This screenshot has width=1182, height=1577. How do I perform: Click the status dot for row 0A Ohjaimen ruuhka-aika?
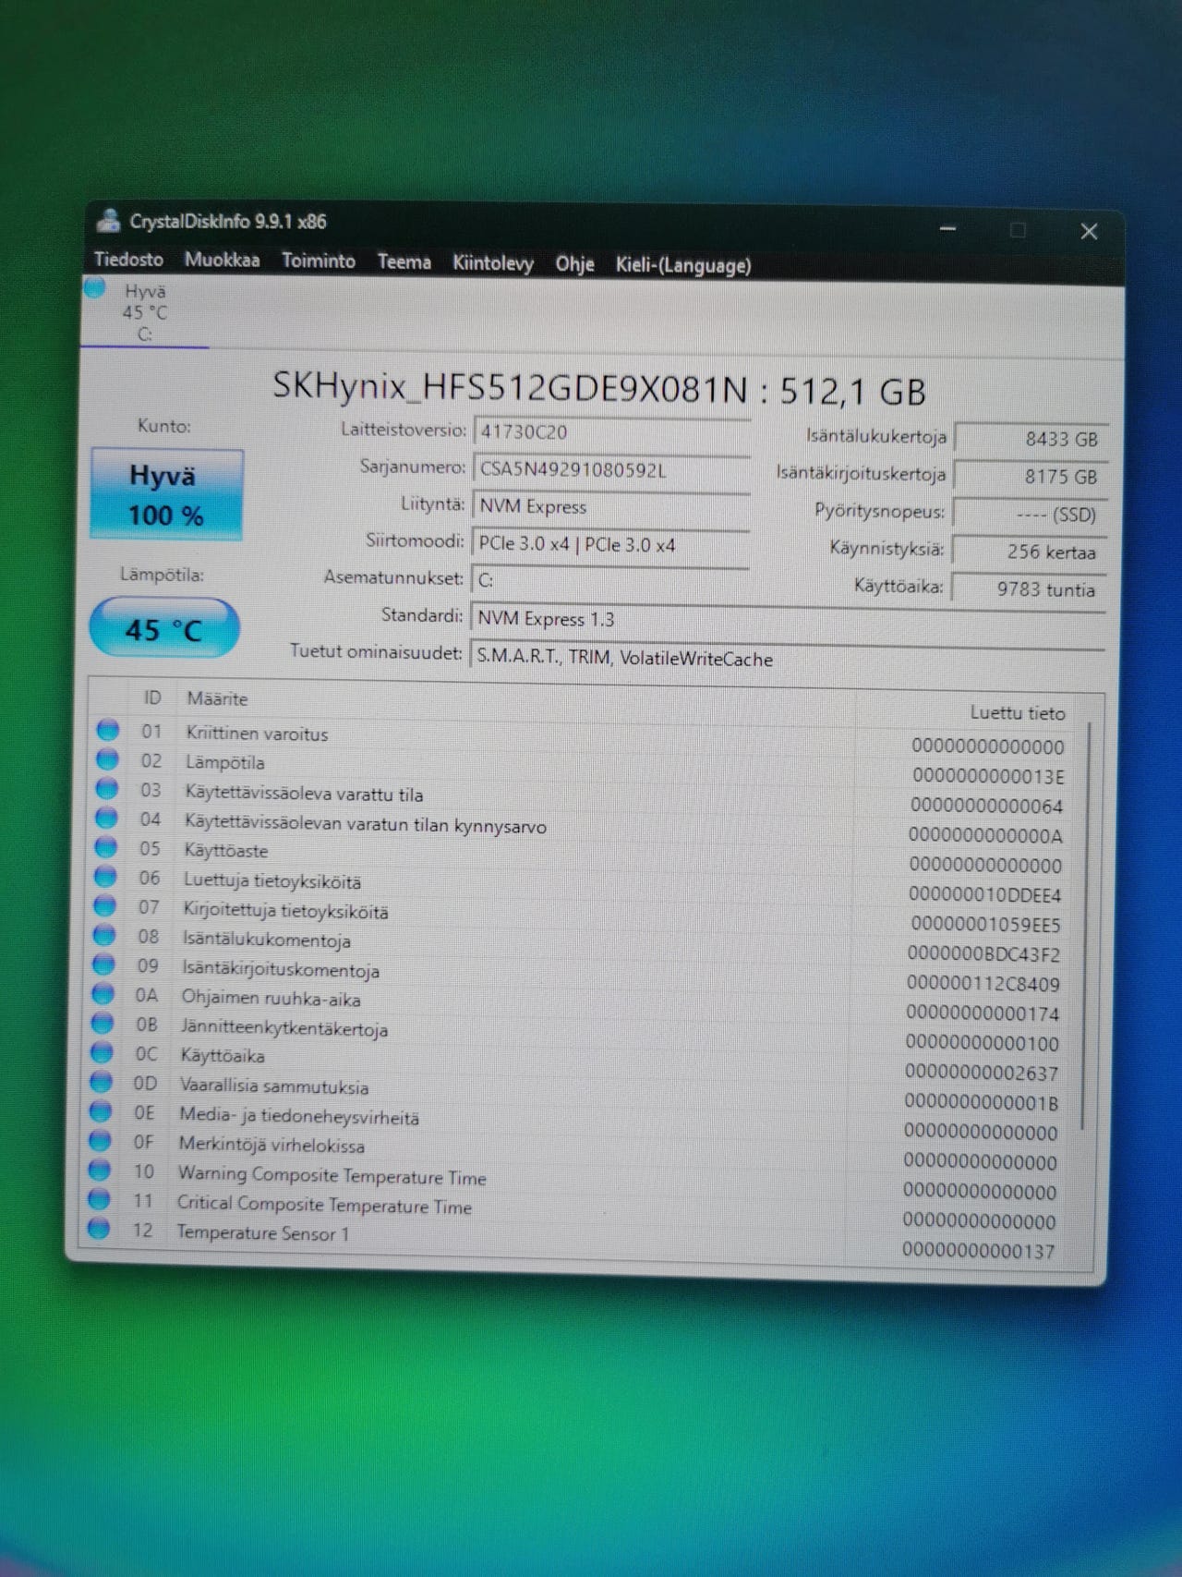[x=103, y=994]
